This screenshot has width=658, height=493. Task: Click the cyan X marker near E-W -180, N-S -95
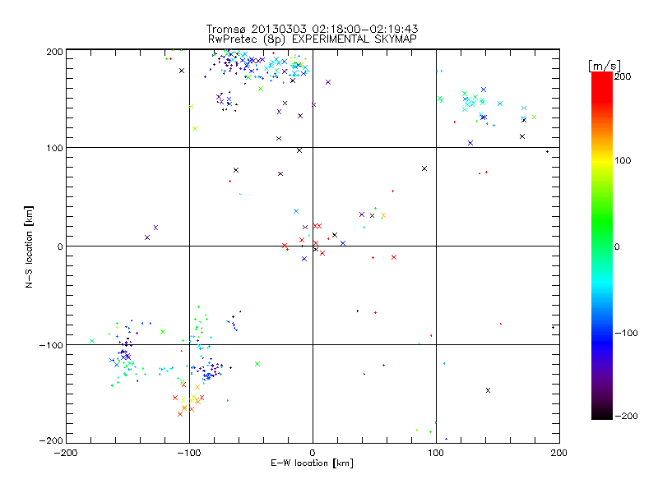92,341
